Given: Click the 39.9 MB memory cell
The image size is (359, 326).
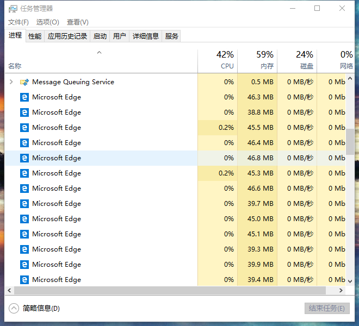Looking at the screenshot, I should [257, 265].
